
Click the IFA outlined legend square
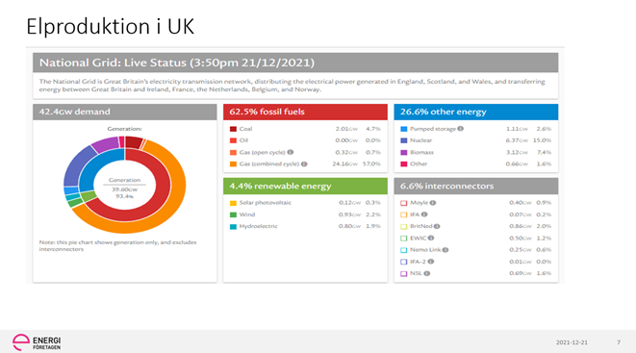click(403, 214)
